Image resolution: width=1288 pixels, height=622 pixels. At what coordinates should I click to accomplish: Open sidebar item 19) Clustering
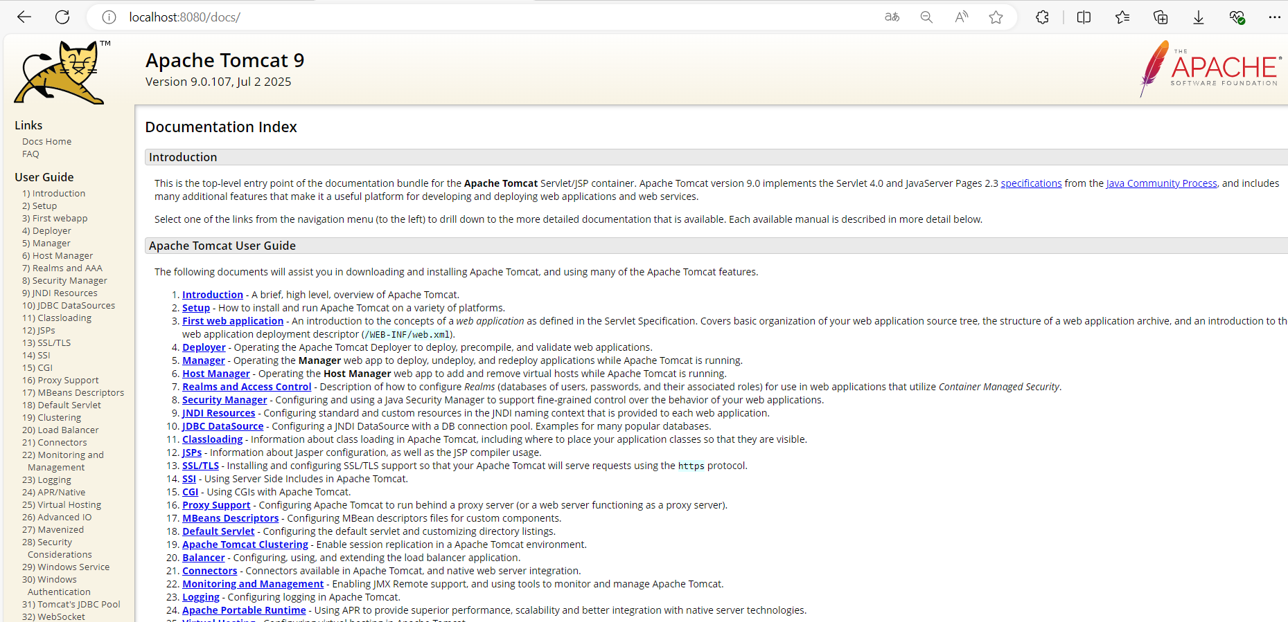[x=51, y=417]
